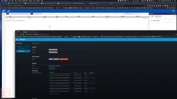Open the Finance bookmark folder in back window
The image size is (177, 99).
(x=17, y=8)
